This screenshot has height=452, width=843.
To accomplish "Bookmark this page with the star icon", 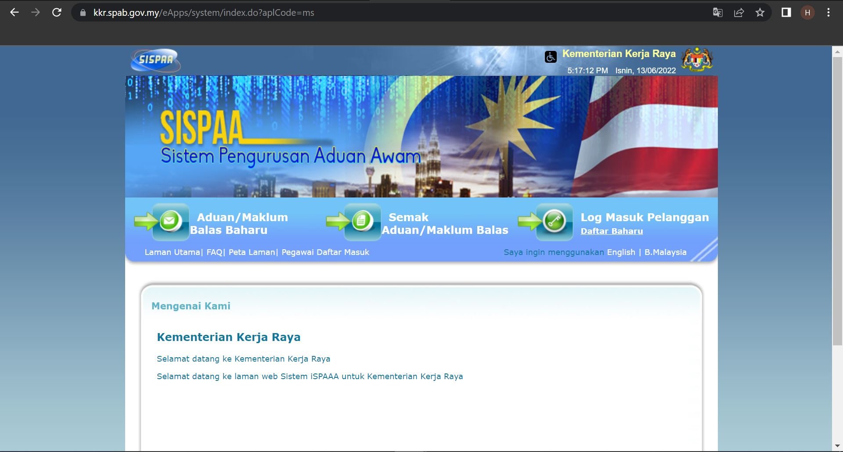I will point(760,13).
